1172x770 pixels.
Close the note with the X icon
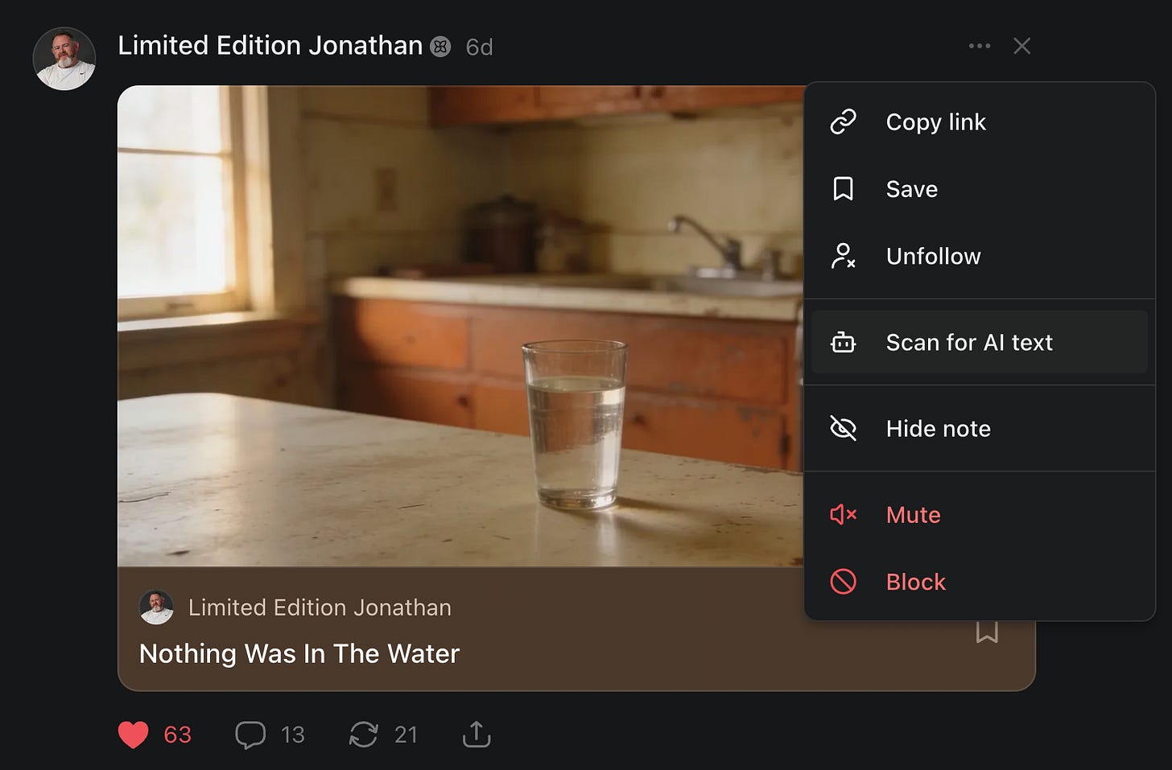click(1022, 46)
